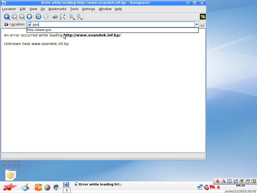Open the Go menu
The width and height of the screenshot is (257, 193).
[43, 9]
